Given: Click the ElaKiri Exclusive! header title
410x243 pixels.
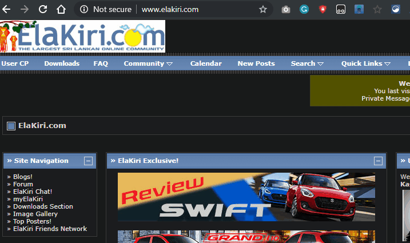Looking at the screenshot, I should (x=148, y=161).
